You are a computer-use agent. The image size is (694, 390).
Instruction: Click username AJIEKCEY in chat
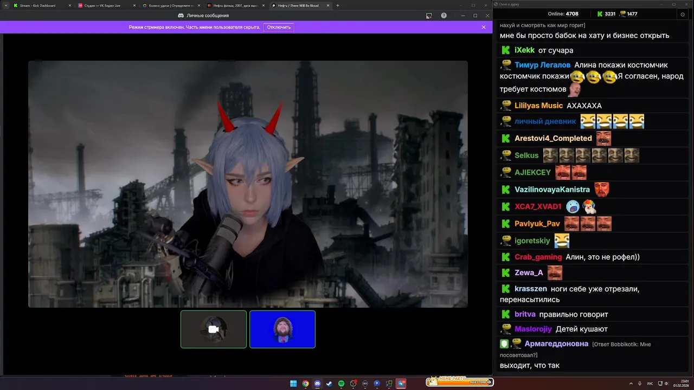[x=532, y=172]
